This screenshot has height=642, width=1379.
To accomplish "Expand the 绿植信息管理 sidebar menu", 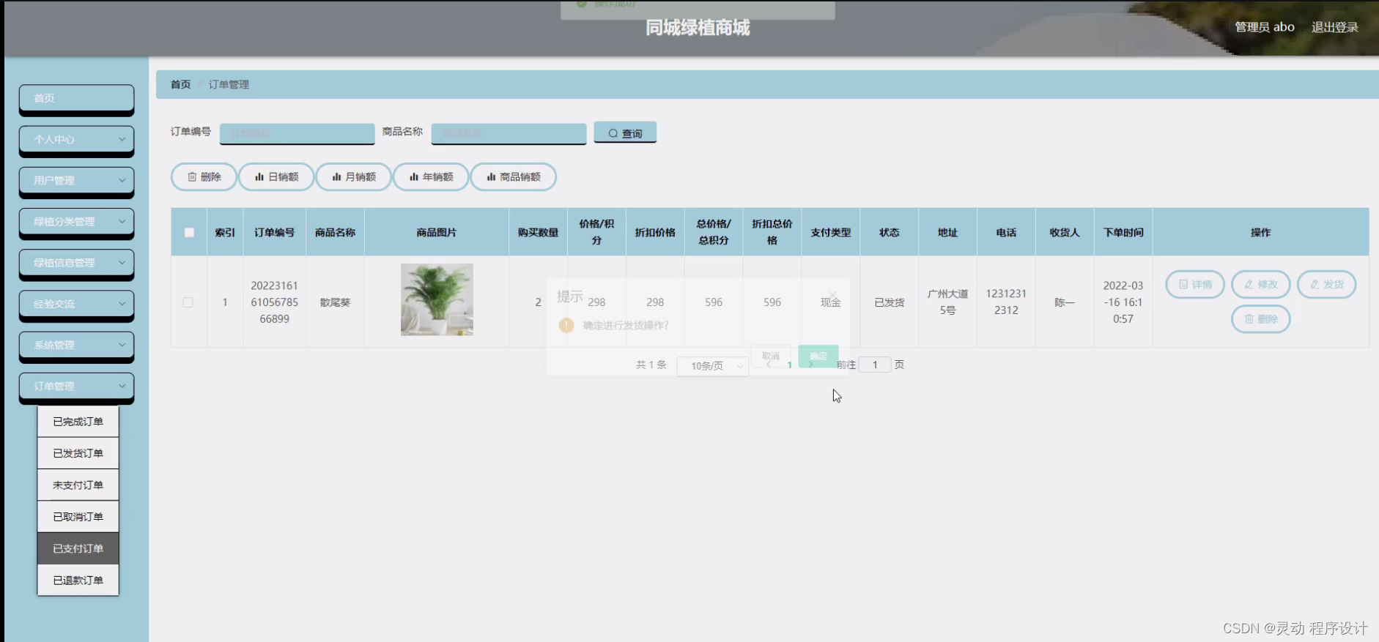I will pyautogui.click(x=76, y=263).
